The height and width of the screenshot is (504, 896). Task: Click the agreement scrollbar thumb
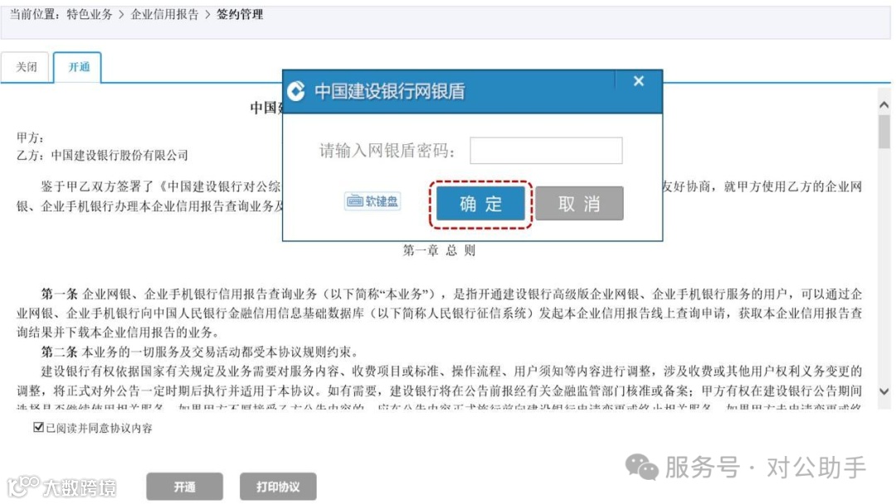point(884,131)
